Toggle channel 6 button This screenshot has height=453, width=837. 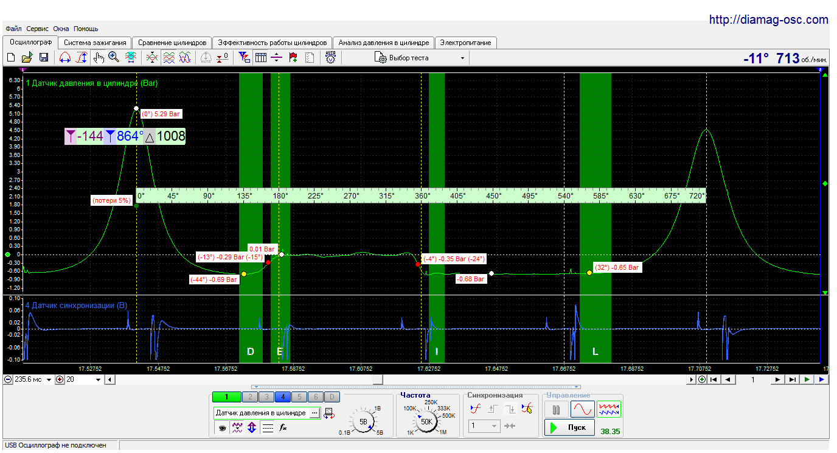click(x=315, y=397)
